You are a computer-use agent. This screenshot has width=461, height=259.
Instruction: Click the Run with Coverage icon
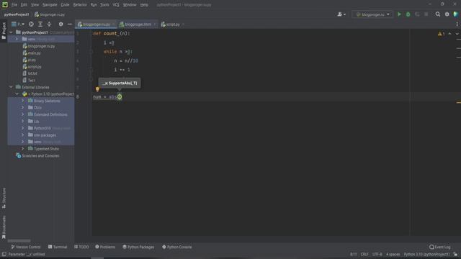point(417,14)
